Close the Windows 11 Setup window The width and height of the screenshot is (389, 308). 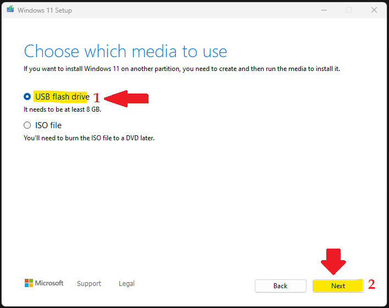tap(374, 10)
